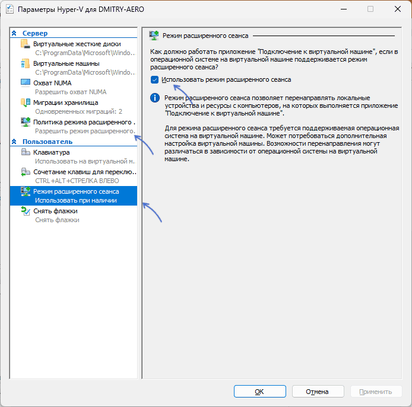Select Снять флажки item

pyautogui.click(x=74, y=215)
